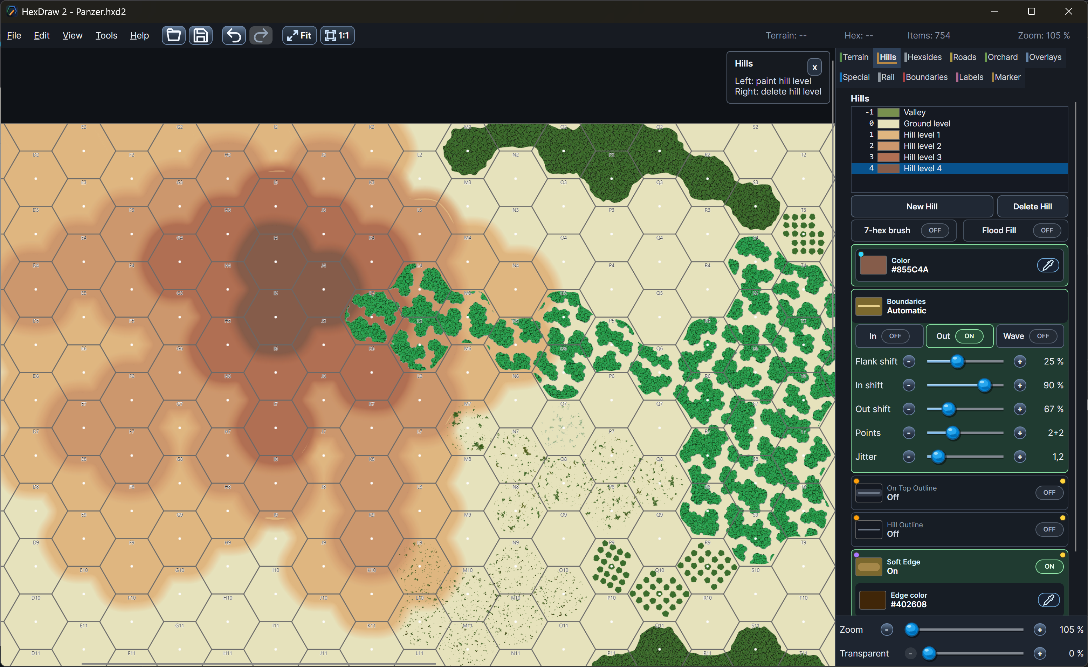Decrease In shift with the minus button
1088x667 pixels.
pyautogui.click(x=909, y=385)
